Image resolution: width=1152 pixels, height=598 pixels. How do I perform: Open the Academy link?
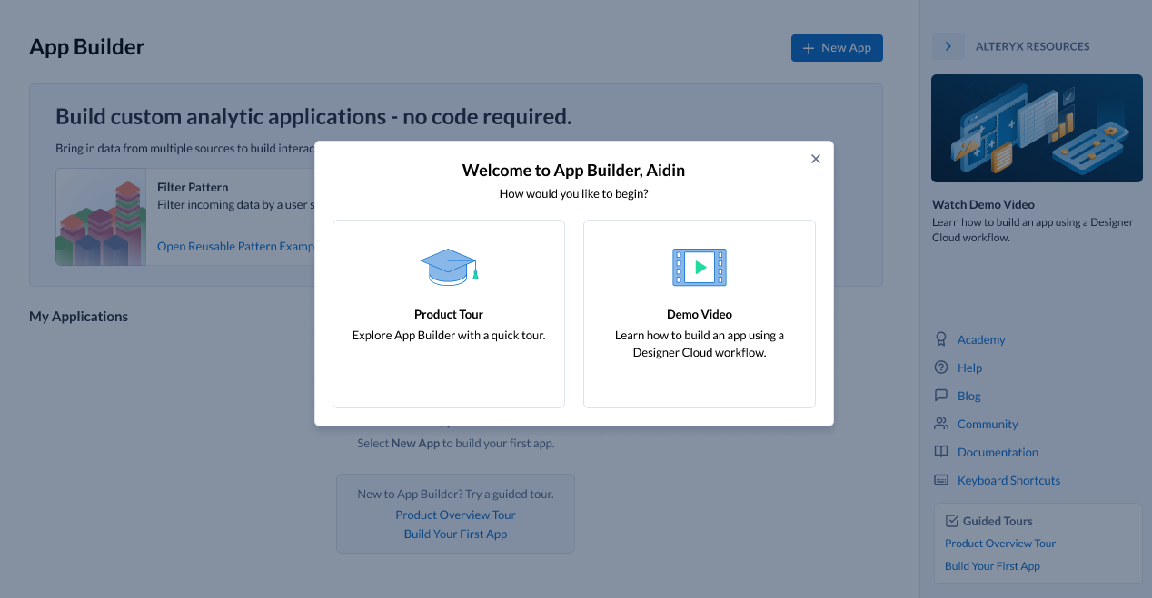click(x=981, y=339)
